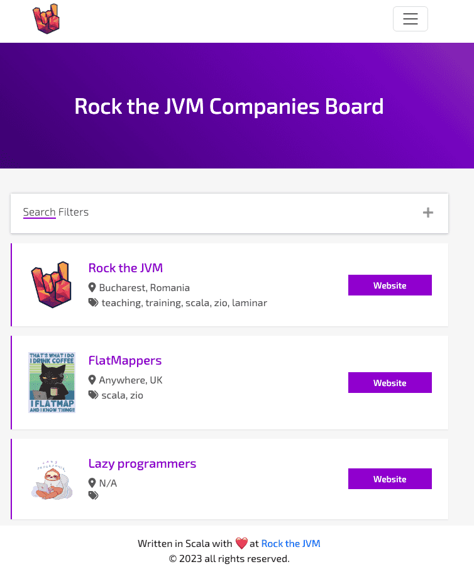
Task: Visit the Rock the JVM Website button
Action: 390,285
